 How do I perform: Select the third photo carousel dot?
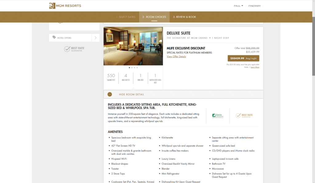[135, 68]
